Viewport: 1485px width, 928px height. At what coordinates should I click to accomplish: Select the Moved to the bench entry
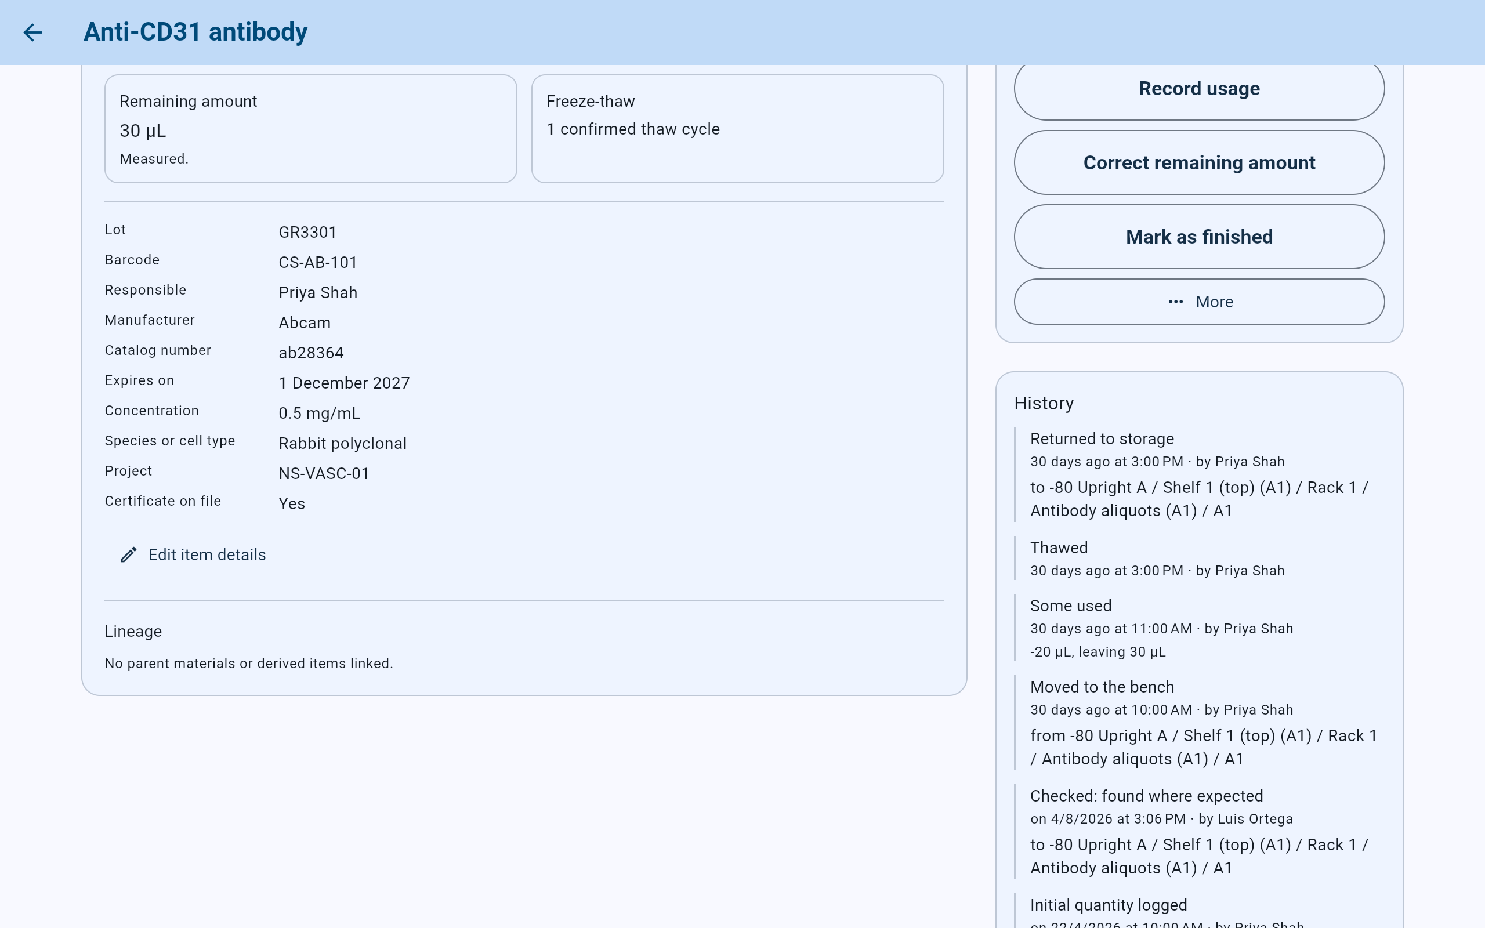pyautogui.click(x=1199, y=723)
